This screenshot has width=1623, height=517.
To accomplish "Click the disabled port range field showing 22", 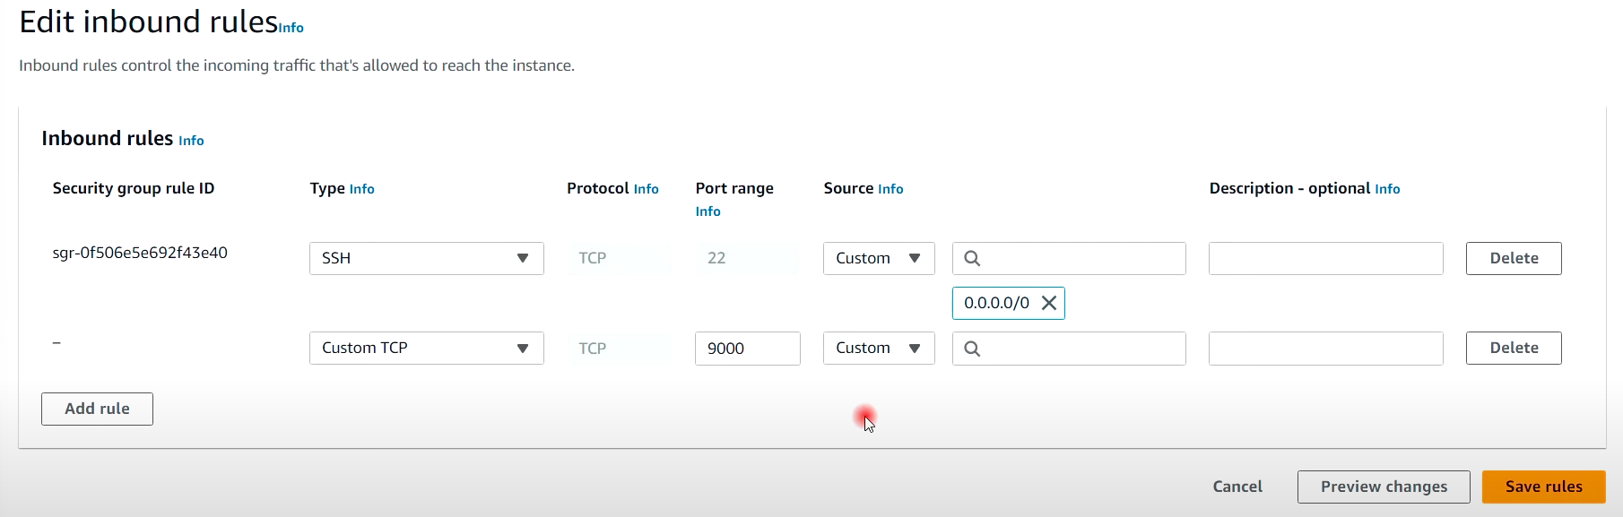I will click(748, 258).
